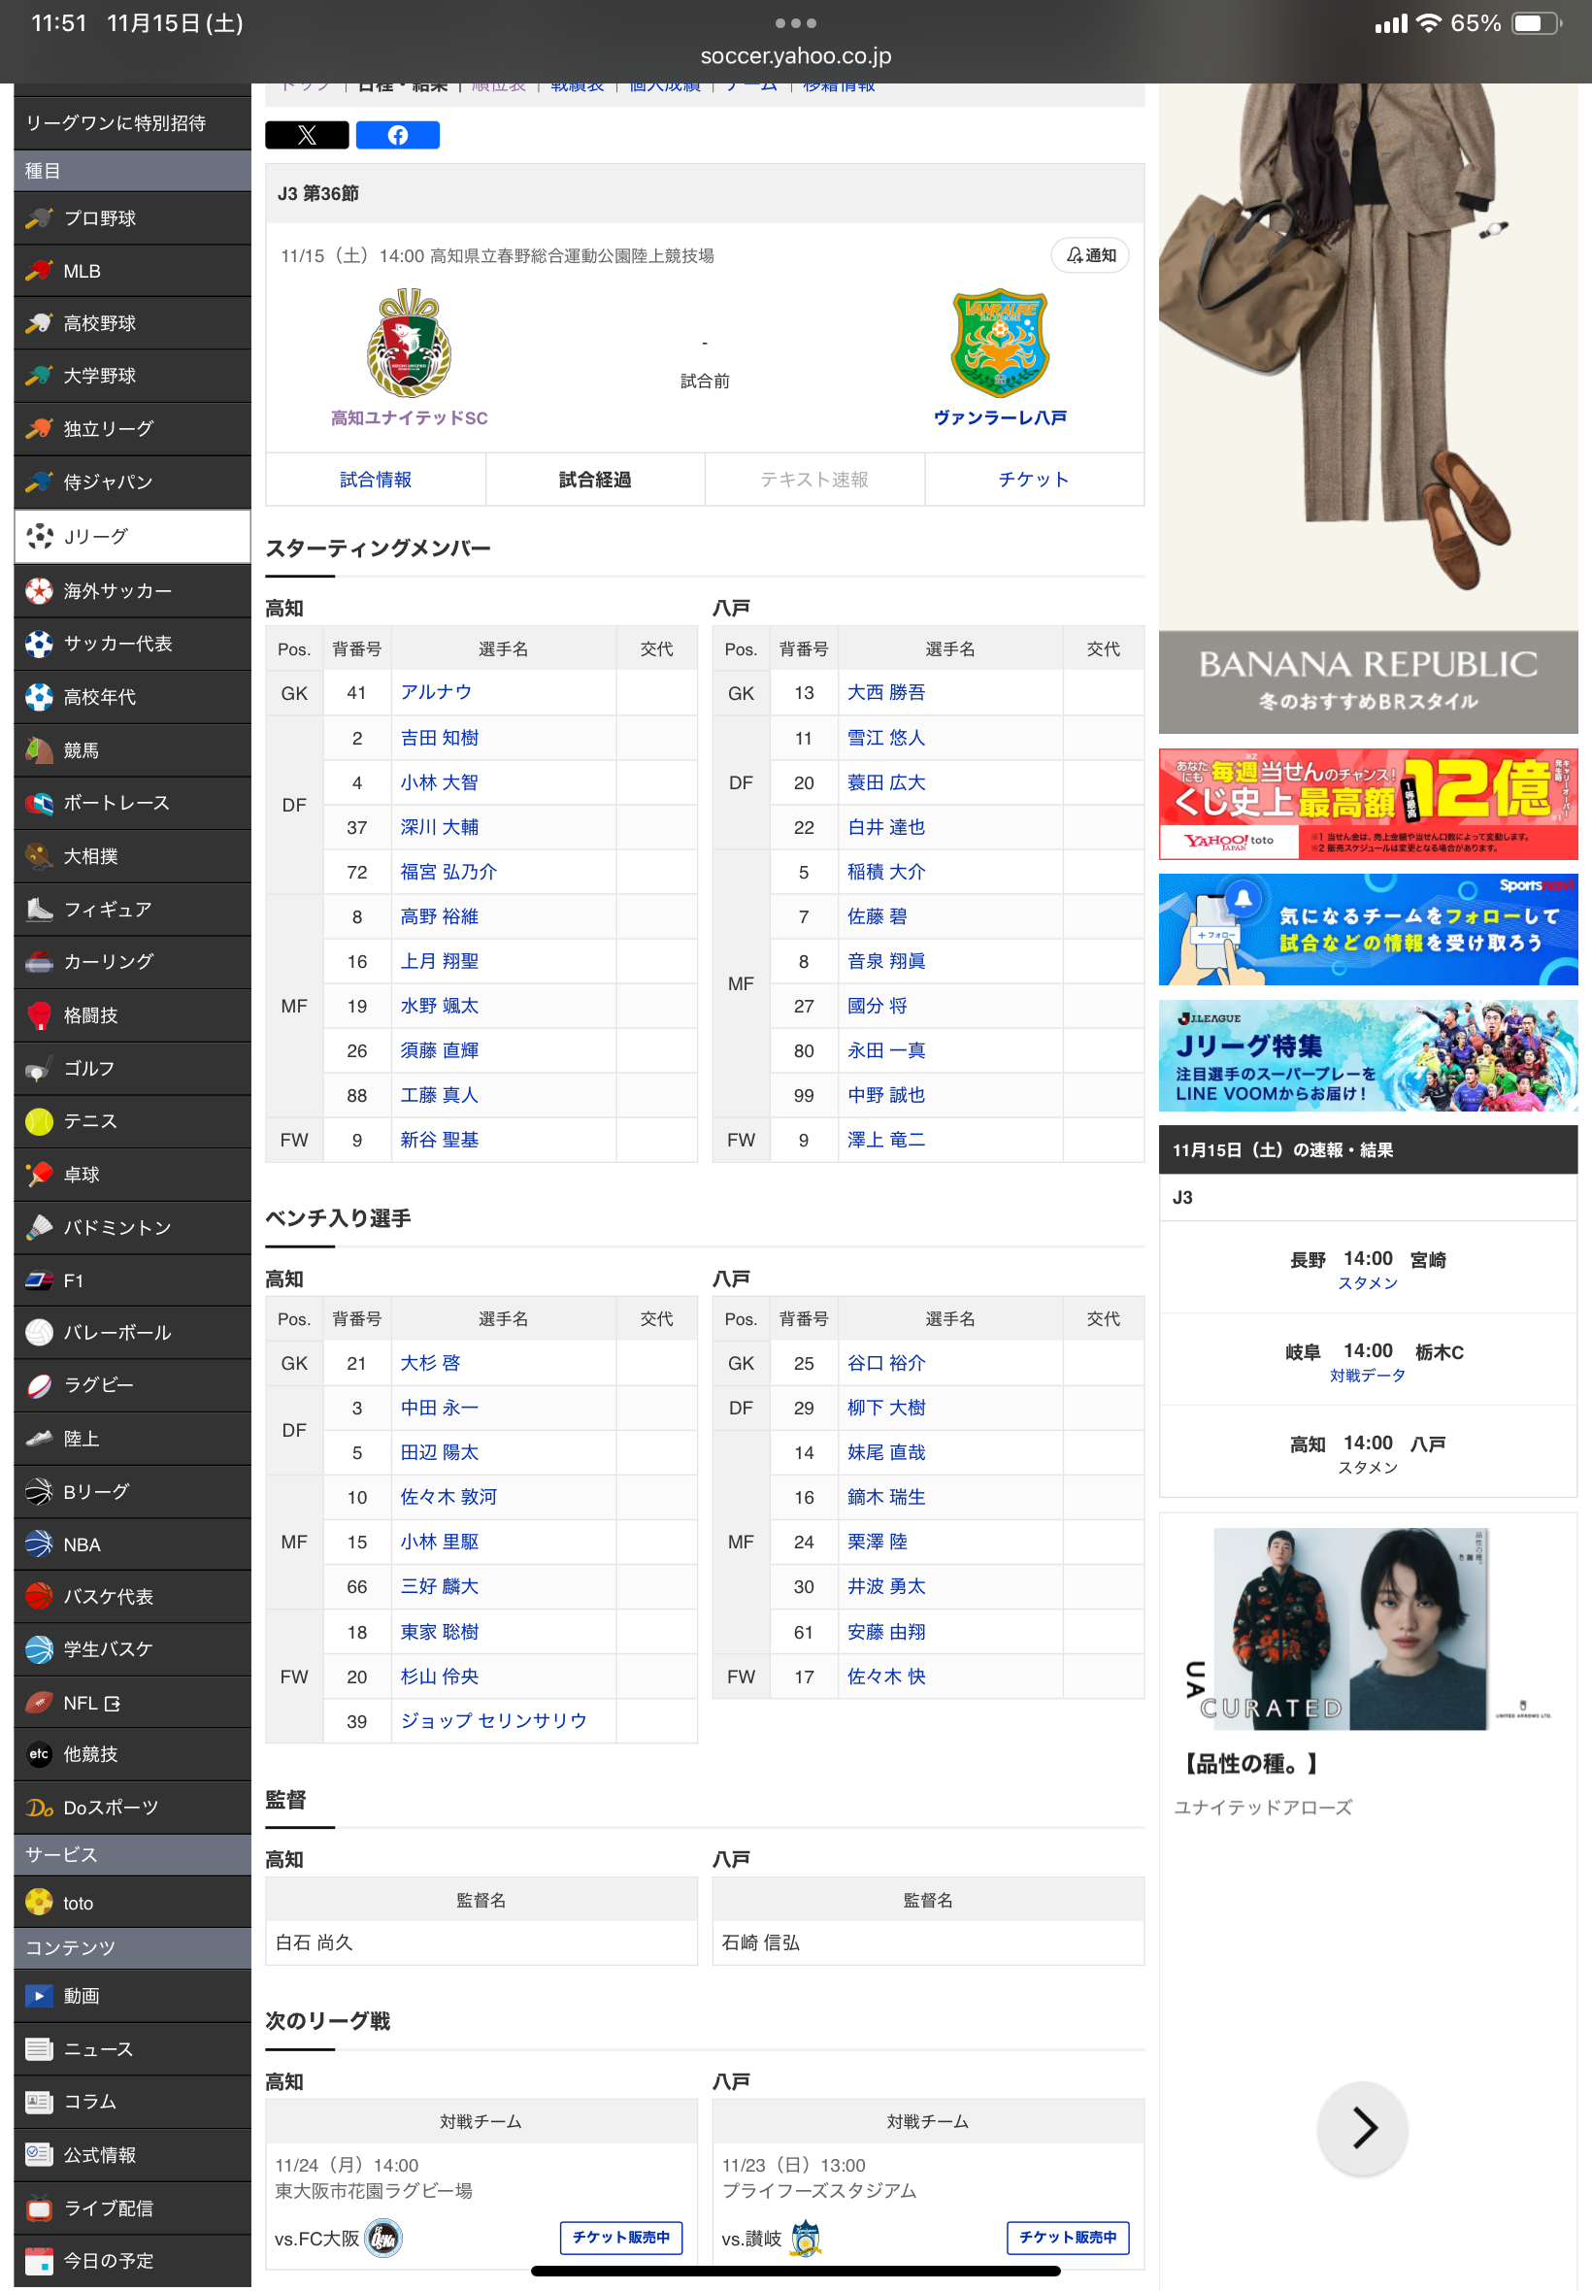
Task: Open the プロ野球 sidebar category
Action: pos(132,218)
